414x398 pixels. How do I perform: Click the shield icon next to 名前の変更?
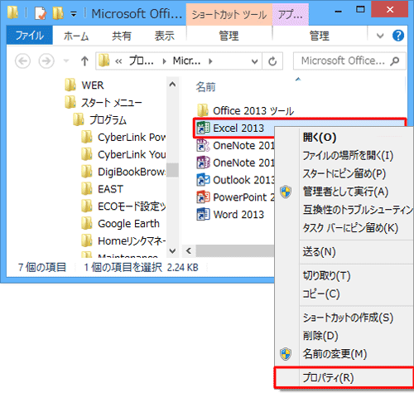(x=286, y=354)
